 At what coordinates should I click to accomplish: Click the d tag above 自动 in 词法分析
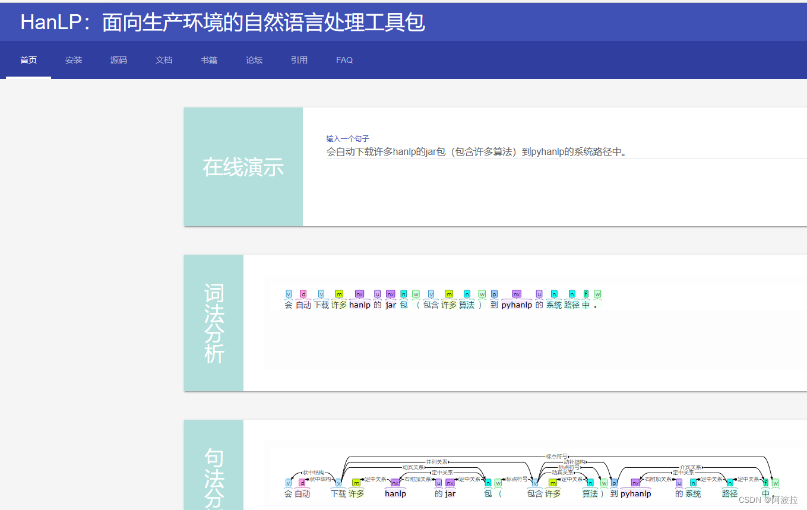click(303, 294)
